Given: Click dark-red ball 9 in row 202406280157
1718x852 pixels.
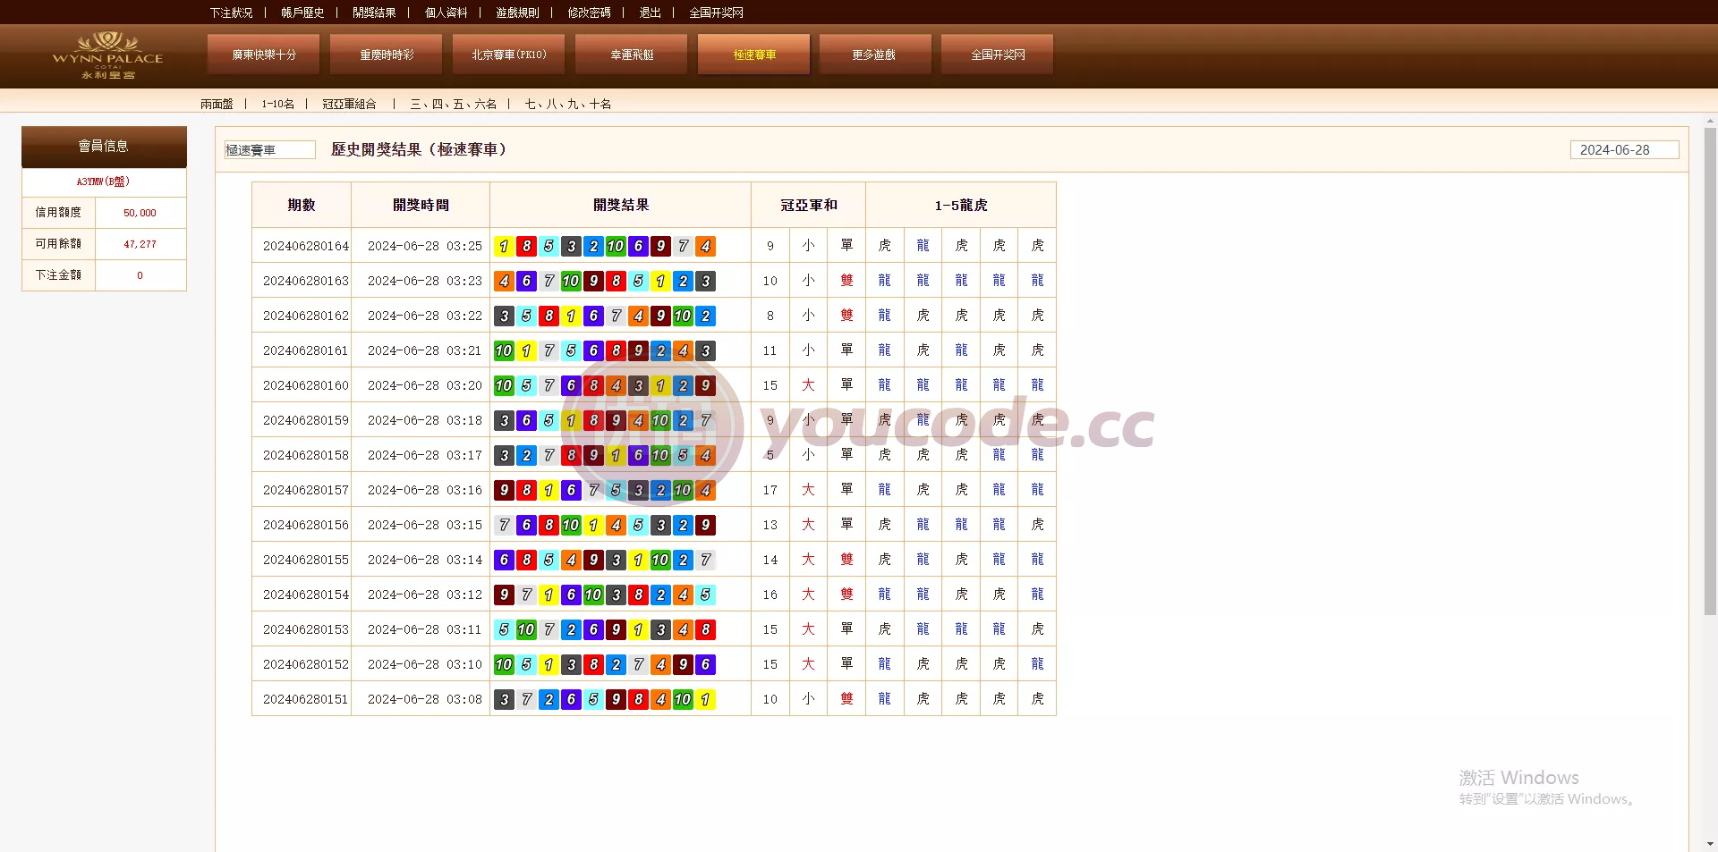Looking at the screenshot, I should pos(504,490).
